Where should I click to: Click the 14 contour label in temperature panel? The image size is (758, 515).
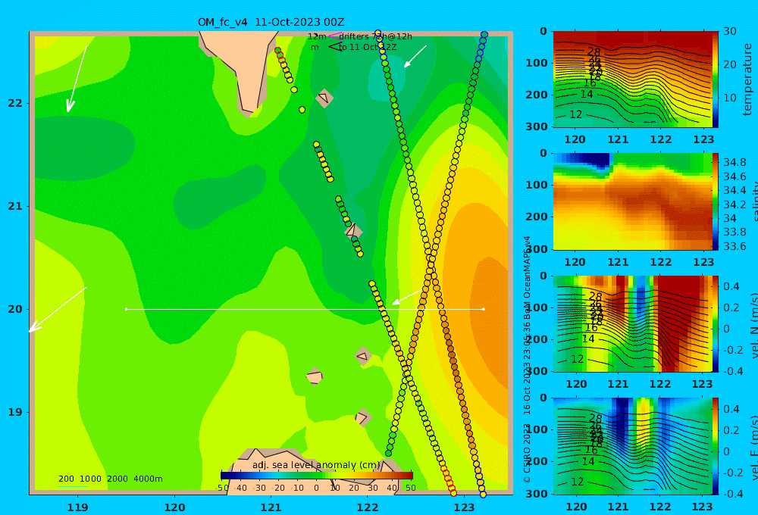click(x=587, y=94)
